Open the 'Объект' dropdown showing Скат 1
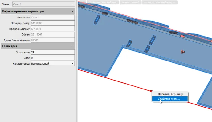The height and width of the screenshot is (122, 212). click(x=44, y=4)
